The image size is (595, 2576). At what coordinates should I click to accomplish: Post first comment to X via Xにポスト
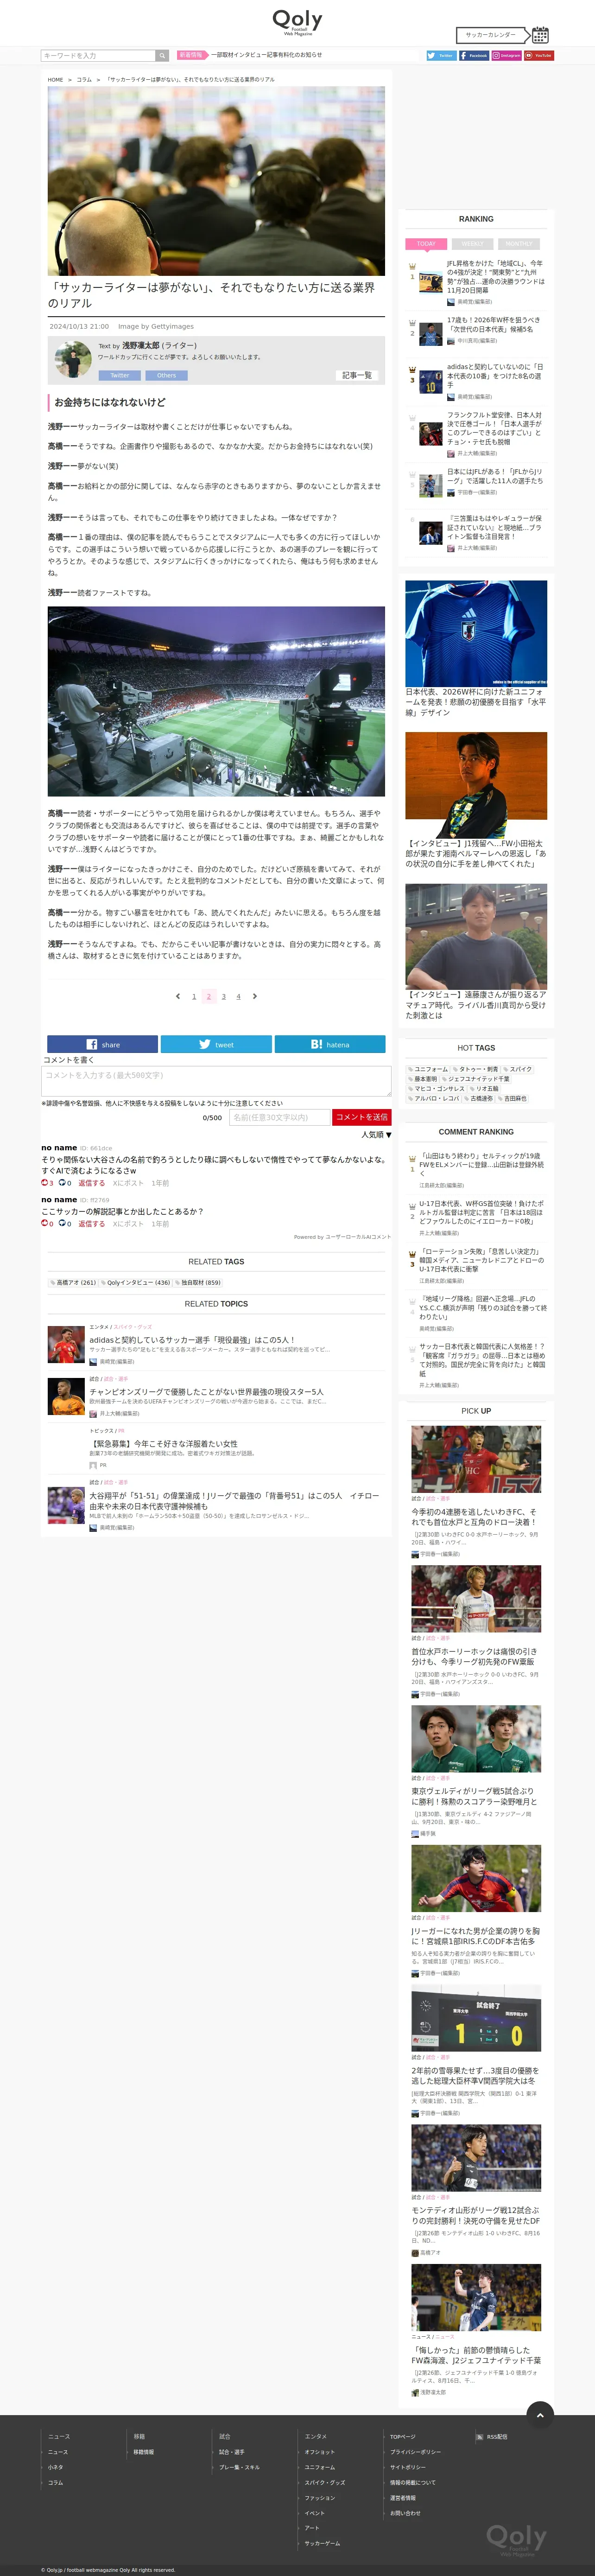click(x=128, y=1183)
